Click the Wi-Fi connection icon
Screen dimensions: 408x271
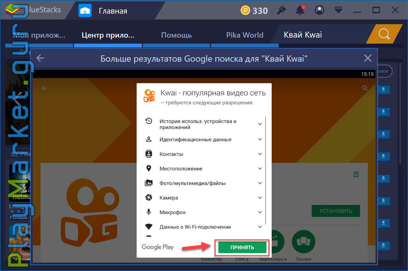pos(149,226)
